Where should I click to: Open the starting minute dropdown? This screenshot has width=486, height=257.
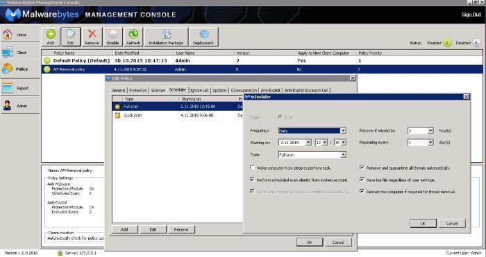point(343,143)
